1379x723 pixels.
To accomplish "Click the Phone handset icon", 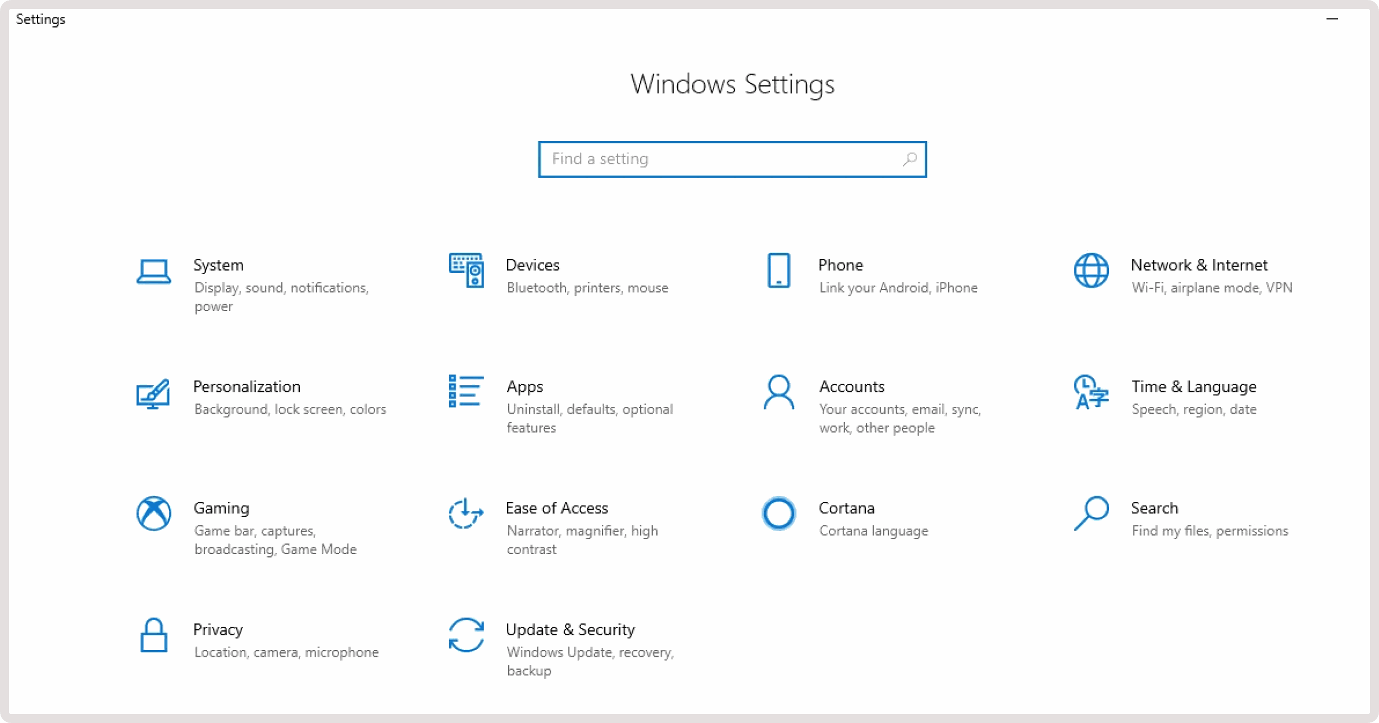I will pos(778,271).
